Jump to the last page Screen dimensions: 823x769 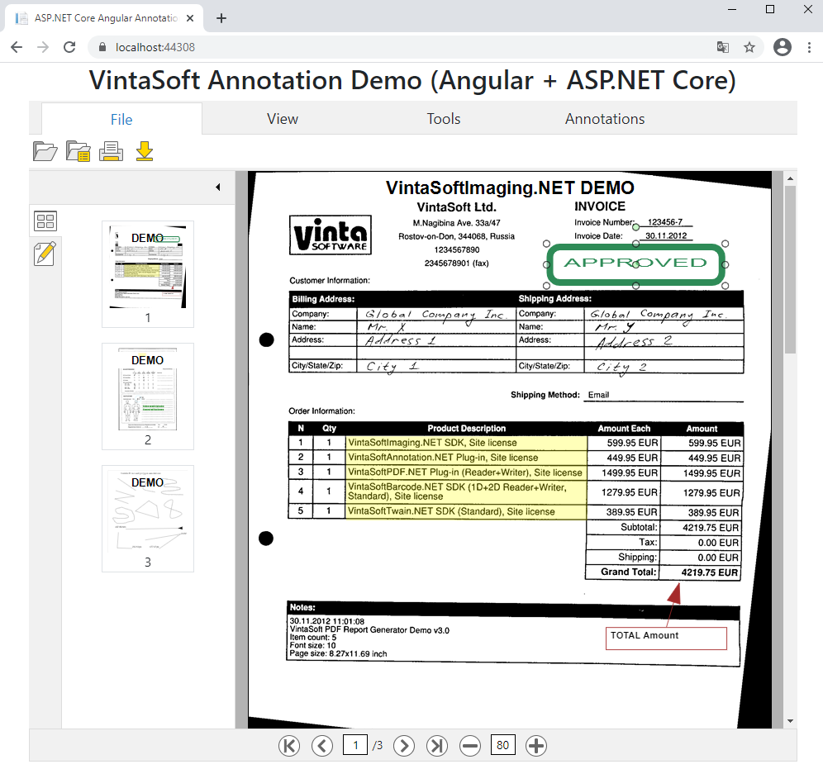(x=436, y=746)
